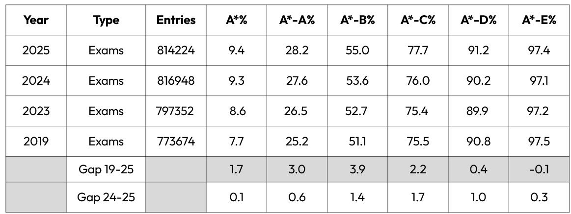Click the 2025 A*-C% value 77.7
The width and height of the screenshot is (571, 214).
418,50
